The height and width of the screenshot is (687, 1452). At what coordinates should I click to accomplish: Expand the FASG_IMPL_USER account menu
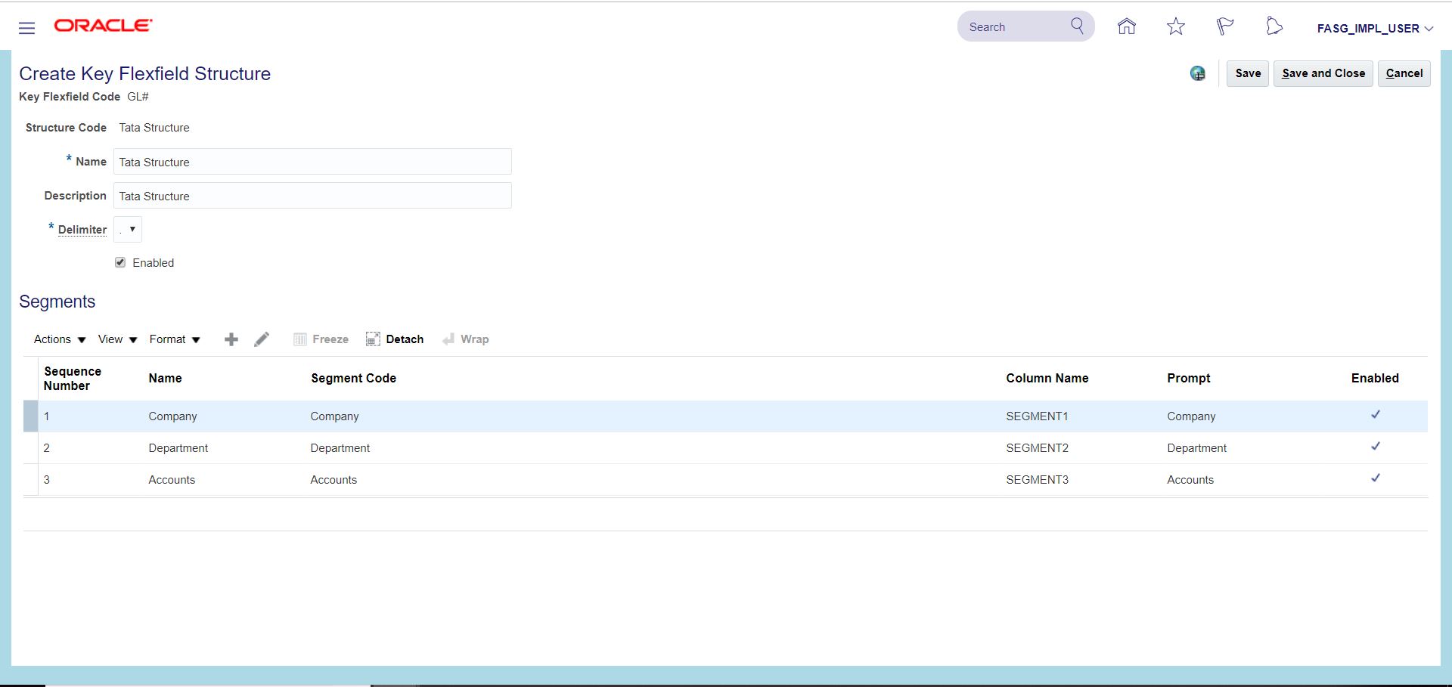[x=1374, y=29]
